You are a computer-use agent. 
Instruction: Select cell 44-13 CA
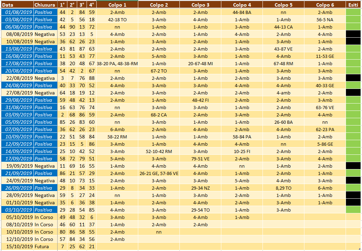pos(283,27)
